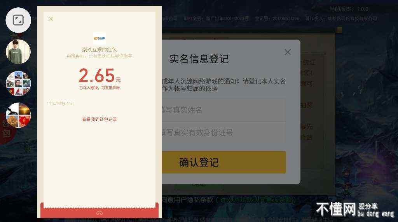Click the yellow square on the background panel
This screenshot has width=398, height=222.
point(339,29)
